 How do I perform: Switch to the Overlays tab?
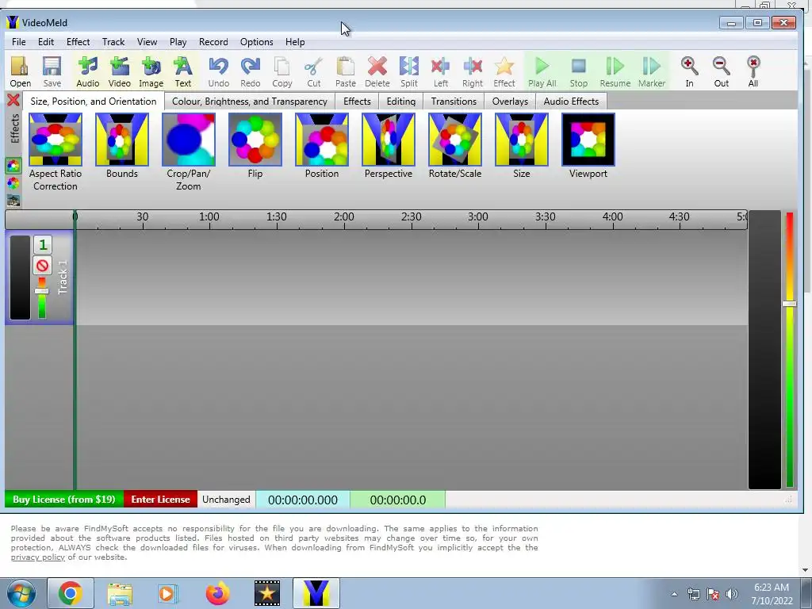point(510,101)
